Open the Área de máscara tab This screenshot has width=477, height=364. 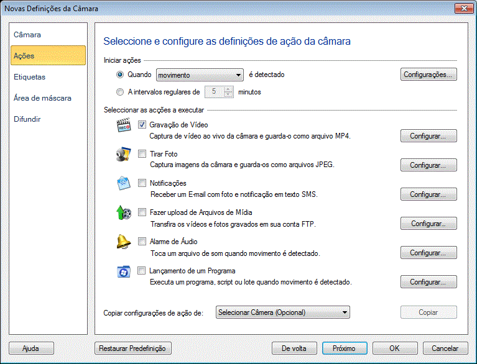(x=42, y=98)
